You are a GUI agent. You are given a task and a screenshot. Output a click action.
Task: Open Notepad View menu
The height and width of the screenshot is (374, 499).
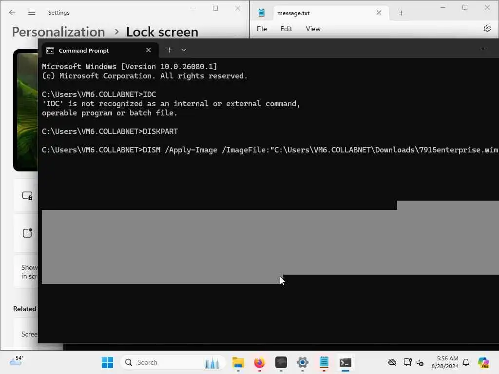[313, 29]
